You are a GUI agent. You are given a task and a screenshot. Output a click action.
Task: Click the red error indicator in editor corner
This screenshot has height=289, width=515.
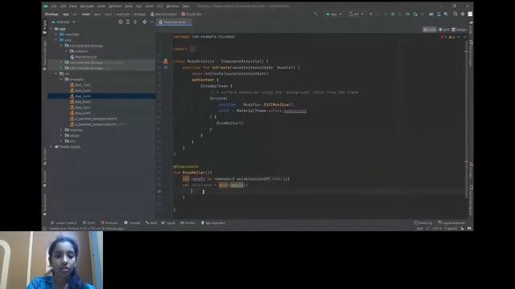(443, 37)
